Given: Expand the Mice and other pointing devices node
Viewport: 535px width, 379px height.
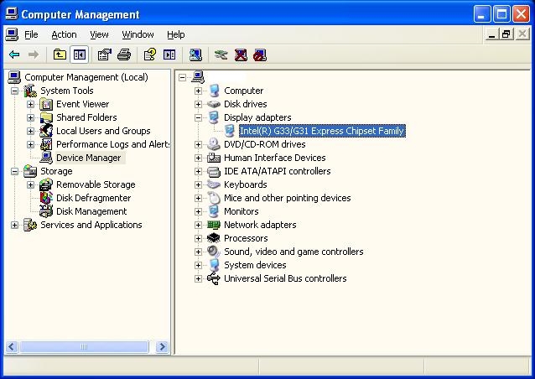Looking at the screenshot, I should click(198, 198).
